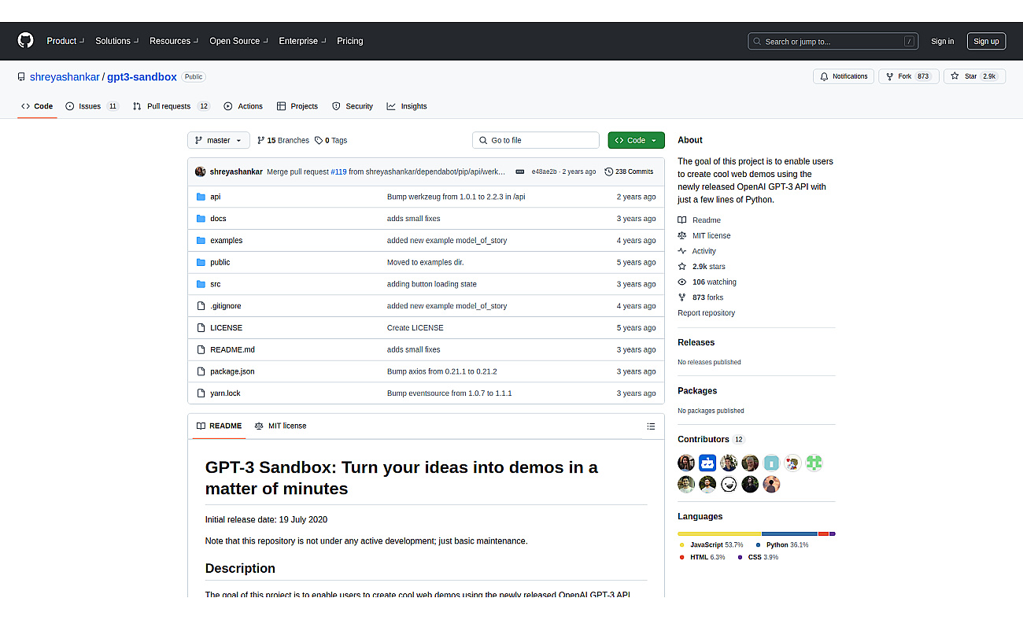Click the Readme link in About

coord(700,220)
